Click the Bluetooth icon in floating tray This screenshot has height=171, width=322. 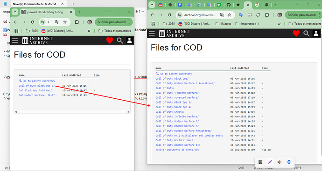(x=289, y=162)
